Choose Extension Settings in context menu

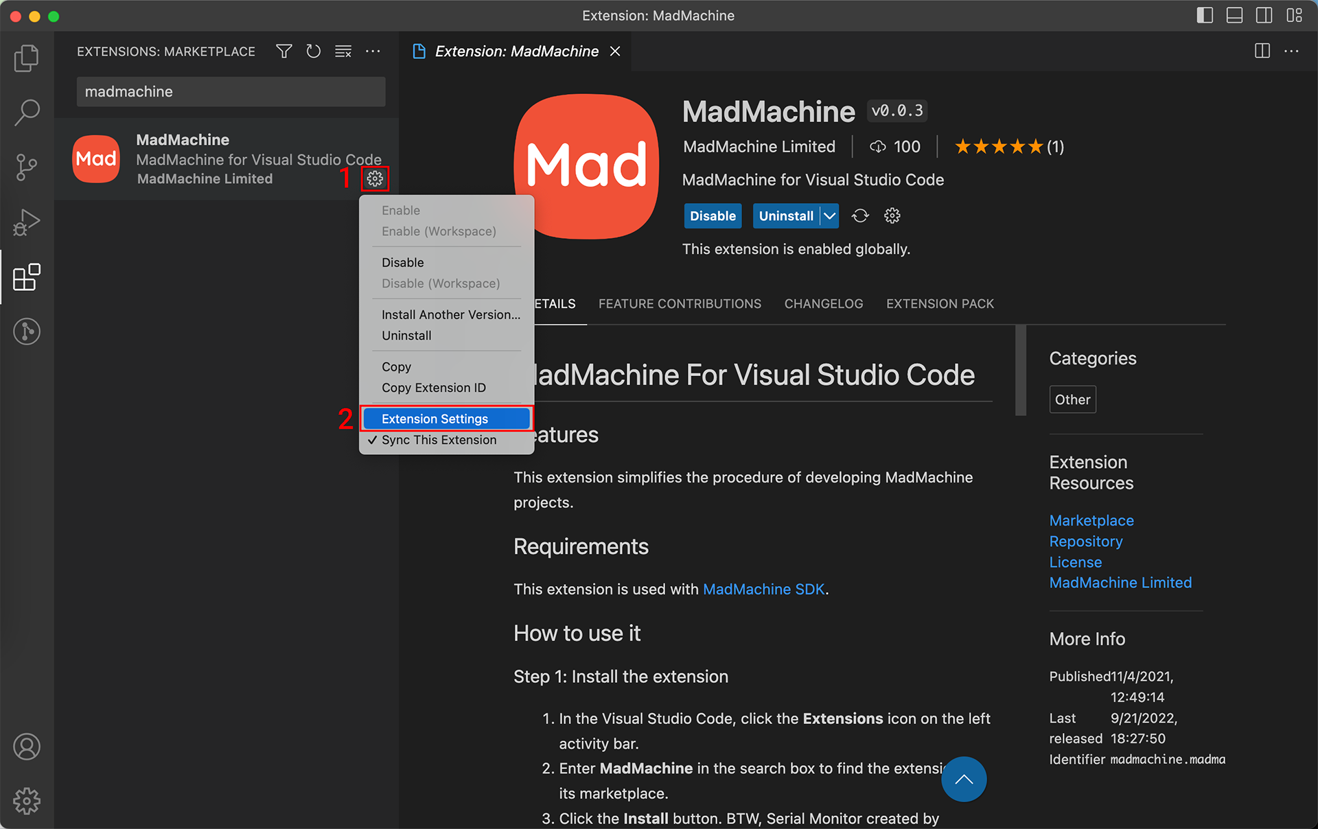tap(446, 419)
